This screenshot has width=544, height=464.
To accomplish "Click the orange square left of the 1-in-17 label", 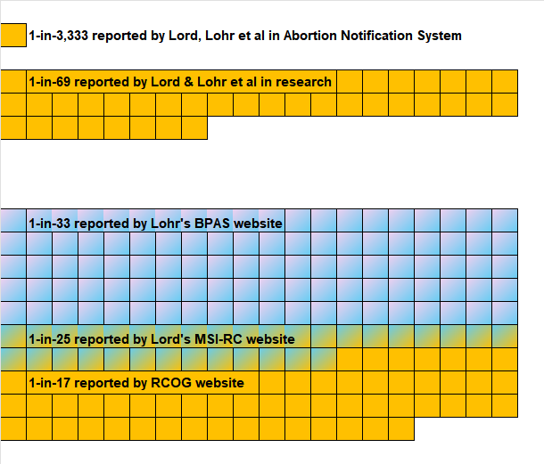I will (13, 383).
